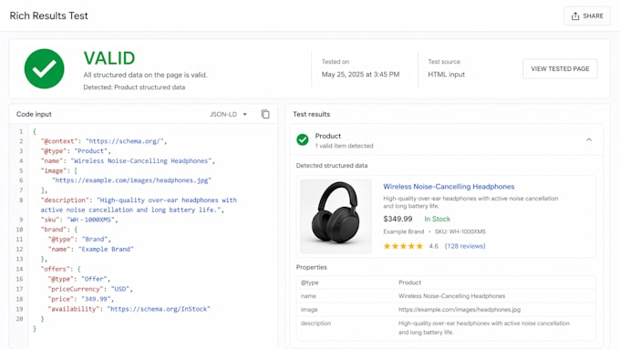Image resolution: width=620 pixels, height=349 pixels.
Task: Click the "price": "349.99" code line
Action: point(80,299)
